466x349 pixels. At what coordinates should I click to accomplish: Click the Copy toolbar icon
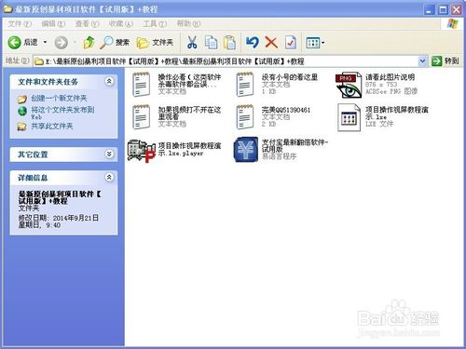tap(211, 43)
